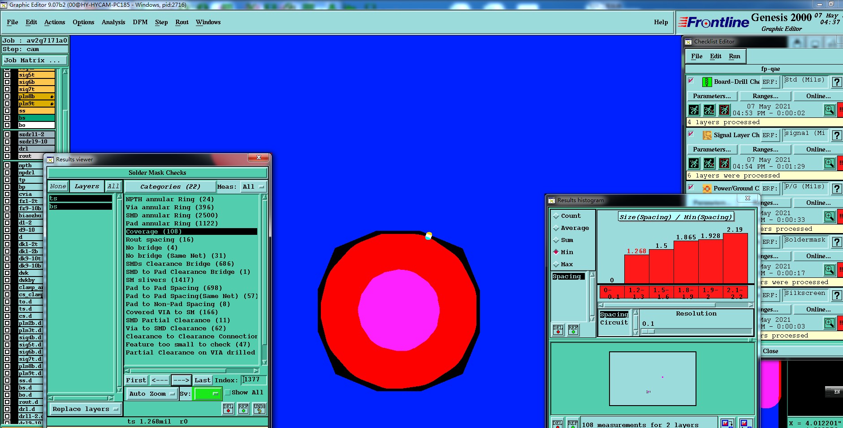This screenshot has width=843, height=428.
Task: Open the Replace layers dropdown
Action: point(85,409)
